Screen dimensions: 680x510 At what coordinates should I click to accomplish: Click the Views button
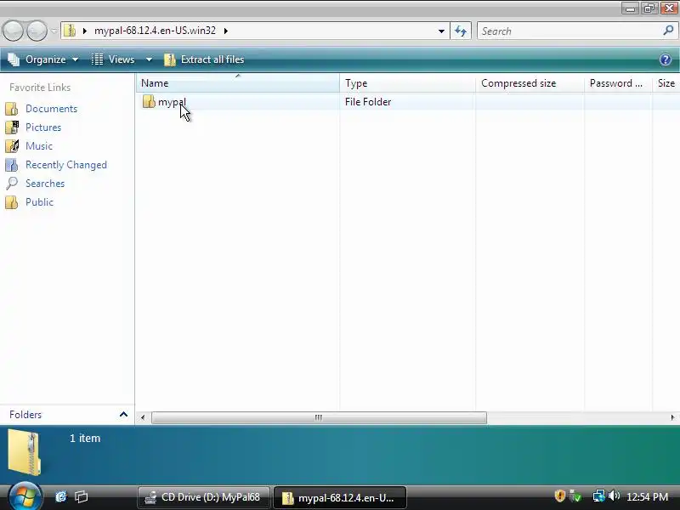[x=114, y=59]
